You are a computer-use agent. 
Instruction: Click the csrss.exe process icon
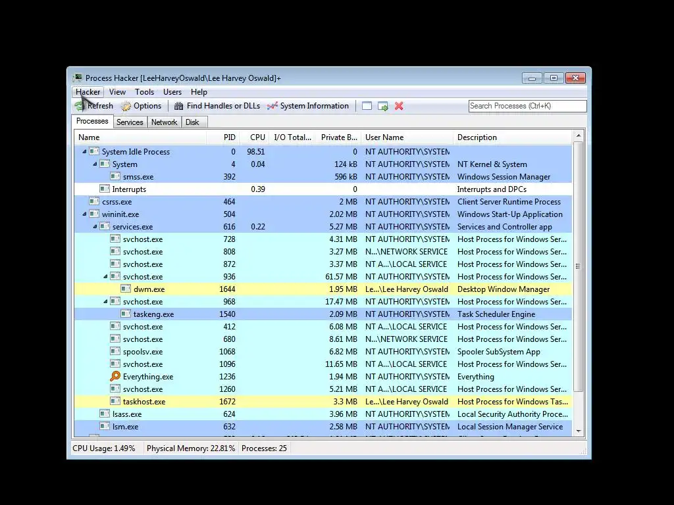[94, 201]
